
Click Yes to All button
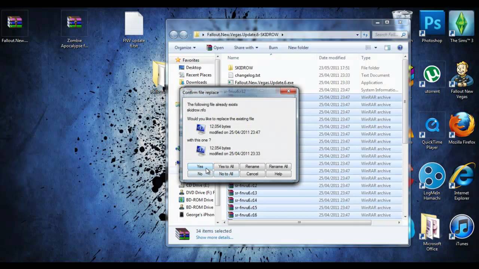226,167
